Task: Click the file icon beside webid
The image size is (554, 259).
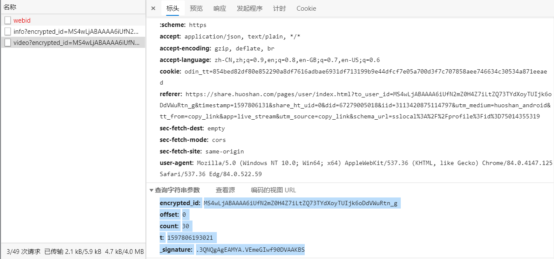Action: 8,21
